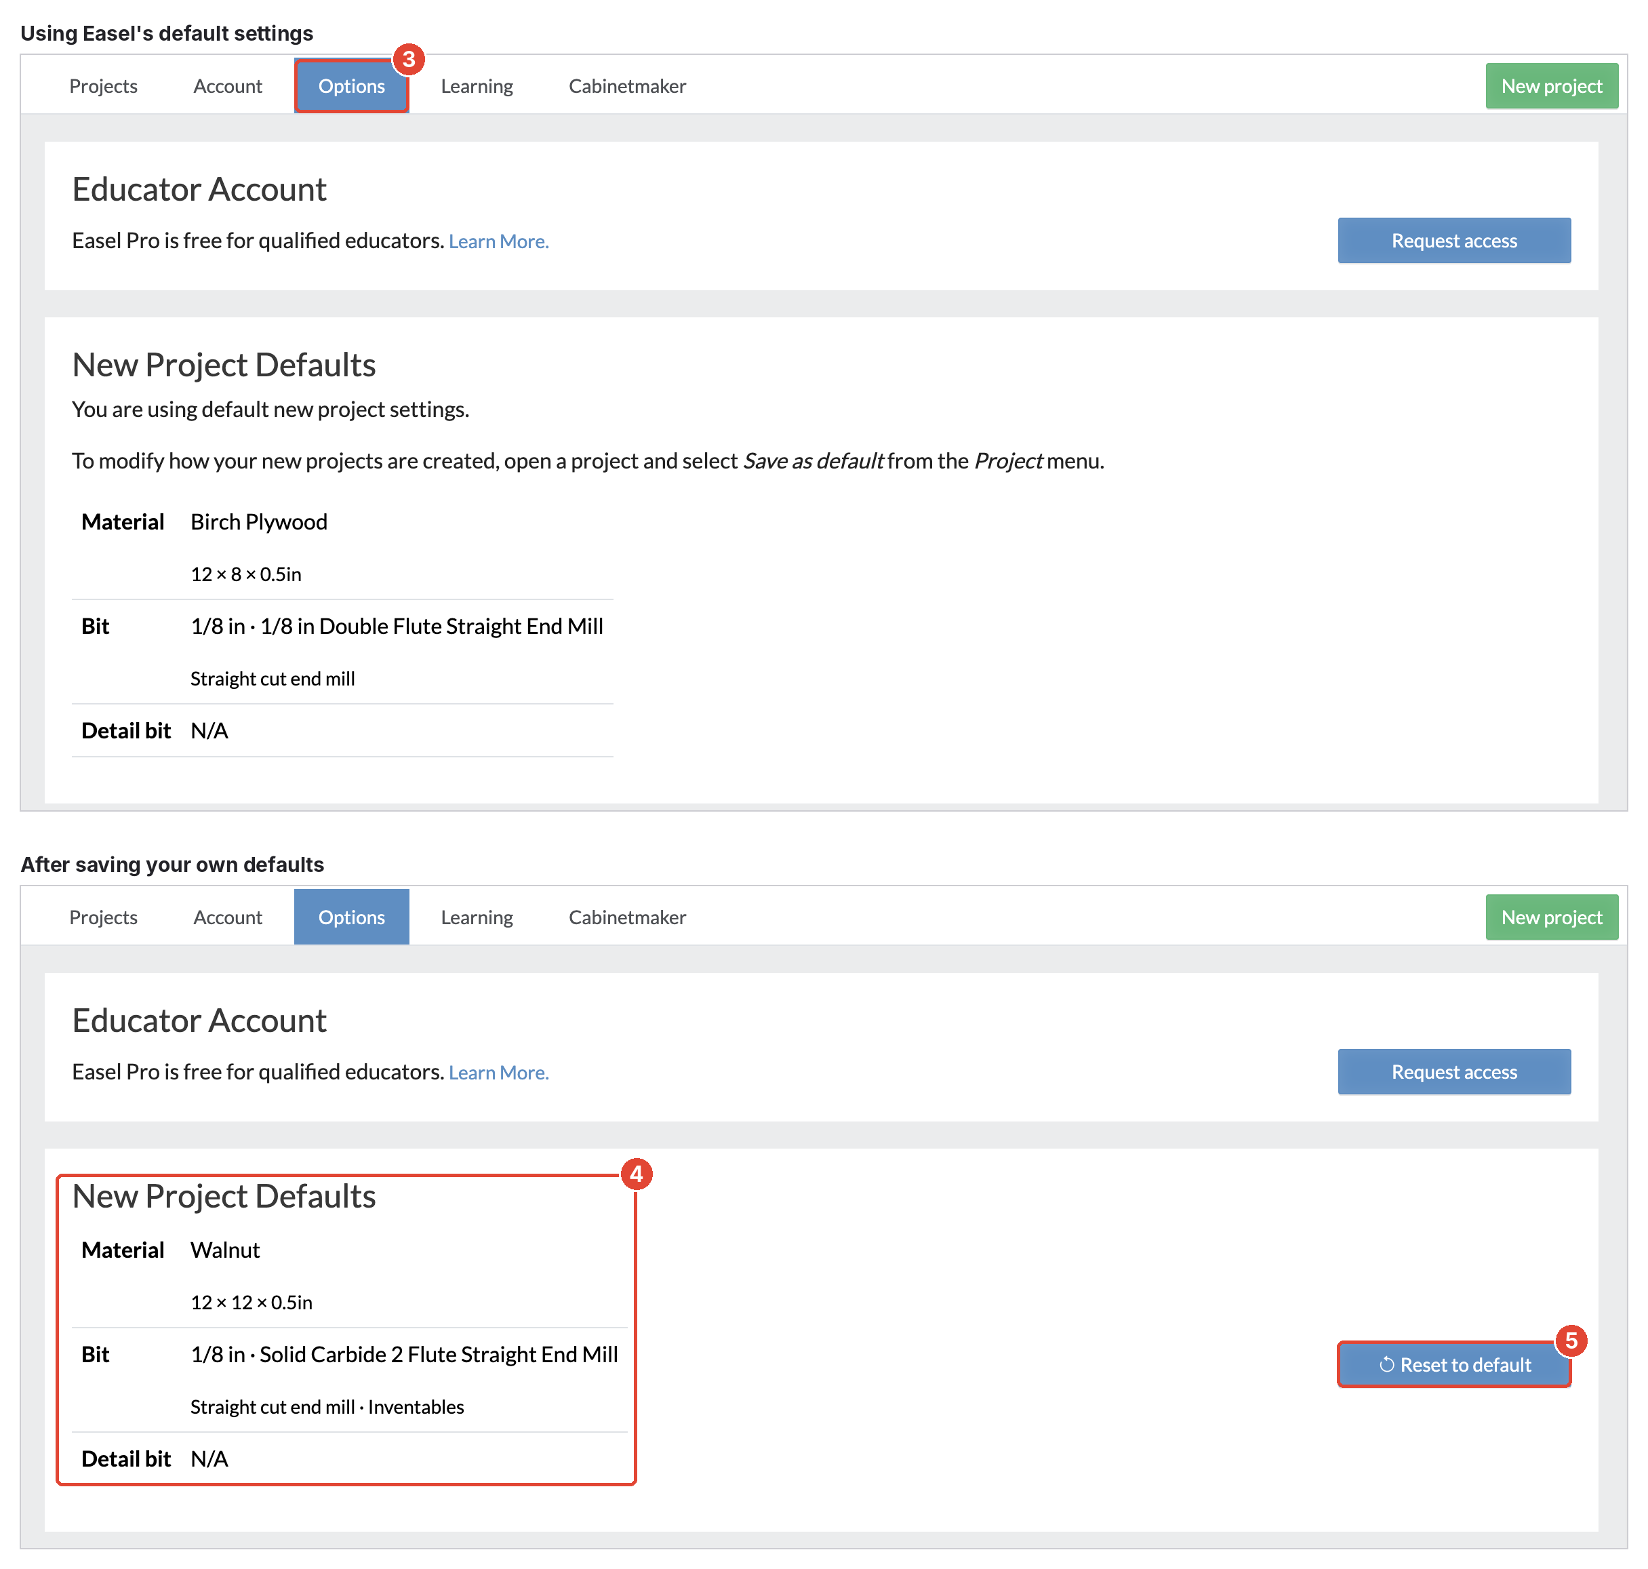This screenshot has height=1569, width=1648.
Task: Click Request access in the top Educator Account
Action: [1453, 241]
